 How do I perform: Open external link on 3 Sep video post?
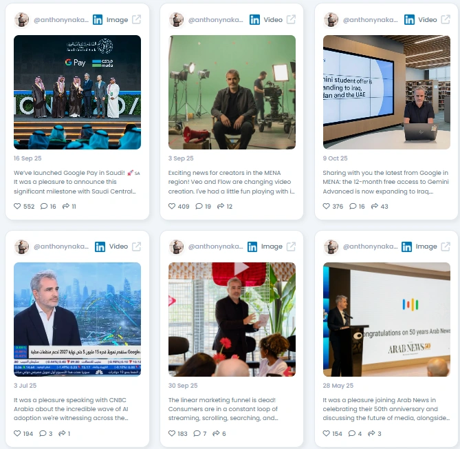(291, 20)
